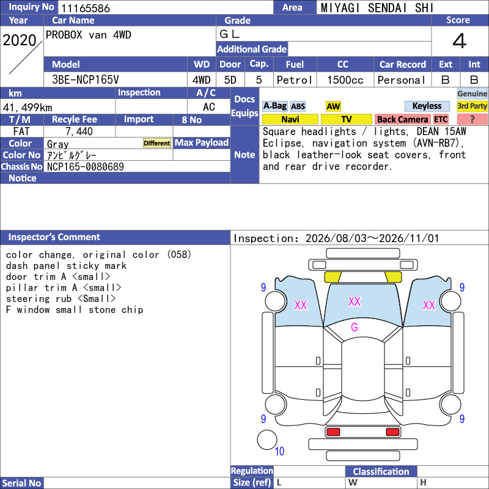The width and height of the screenshot is (489, 489).
Task: Click the 3rd Party legend badge
Action: [x=472, y=106]
